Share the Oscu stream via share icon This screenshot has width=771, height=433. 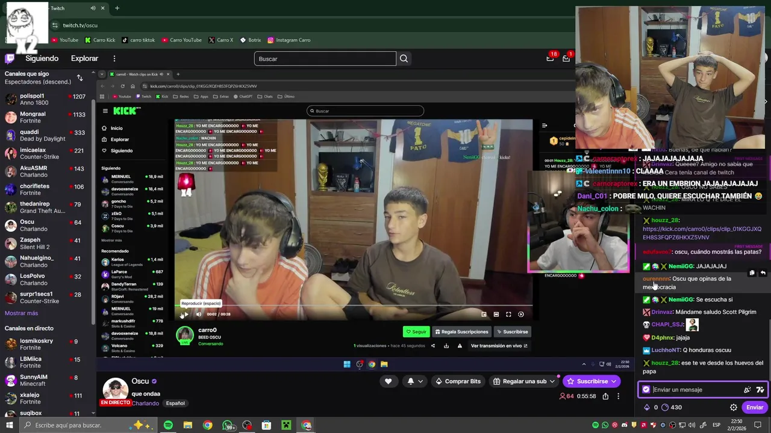tap(605, 396)
